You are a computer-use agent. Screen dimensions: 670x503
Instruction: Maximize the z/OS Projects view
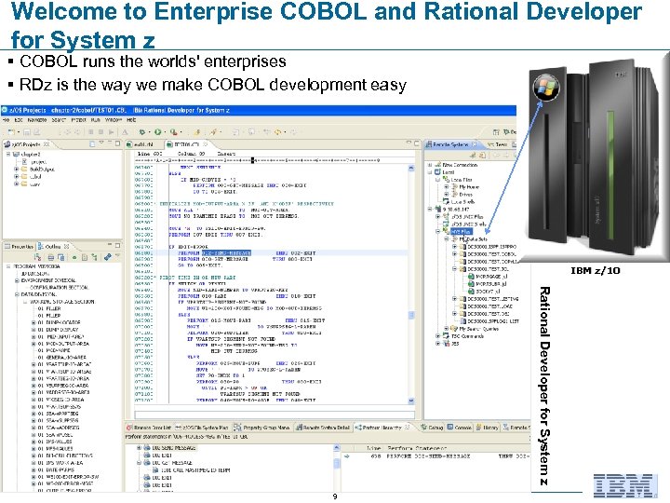point(118,143)
